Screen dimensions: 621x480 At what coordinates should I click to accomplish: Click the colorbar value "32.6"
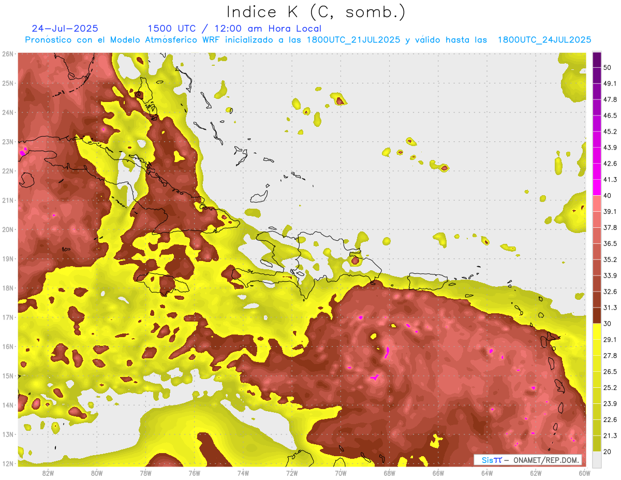point(610,292)
